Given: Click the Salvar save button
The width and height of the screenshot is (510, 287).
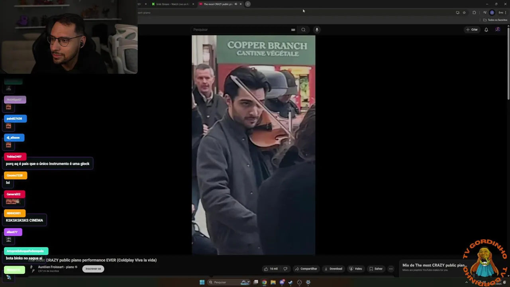Looking at the screenshot, I should (x=376, y=269).
